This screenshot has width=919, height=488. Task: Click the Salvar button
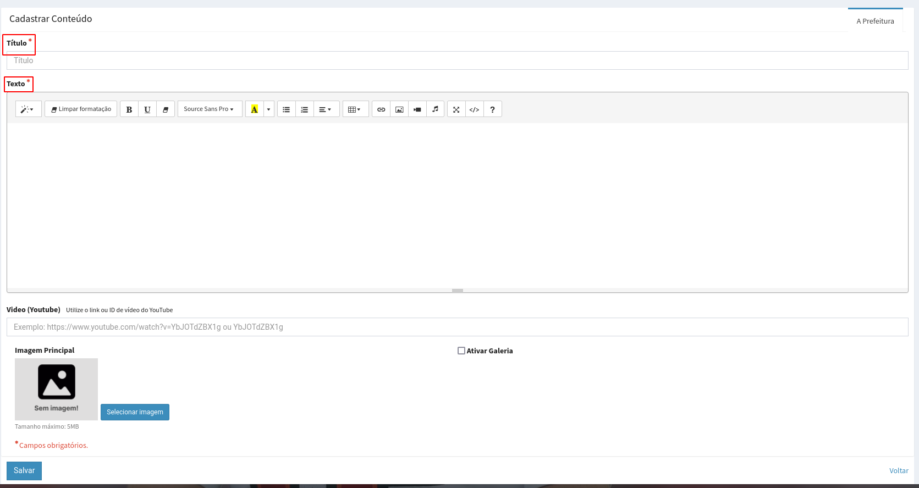tap(24, 470)
